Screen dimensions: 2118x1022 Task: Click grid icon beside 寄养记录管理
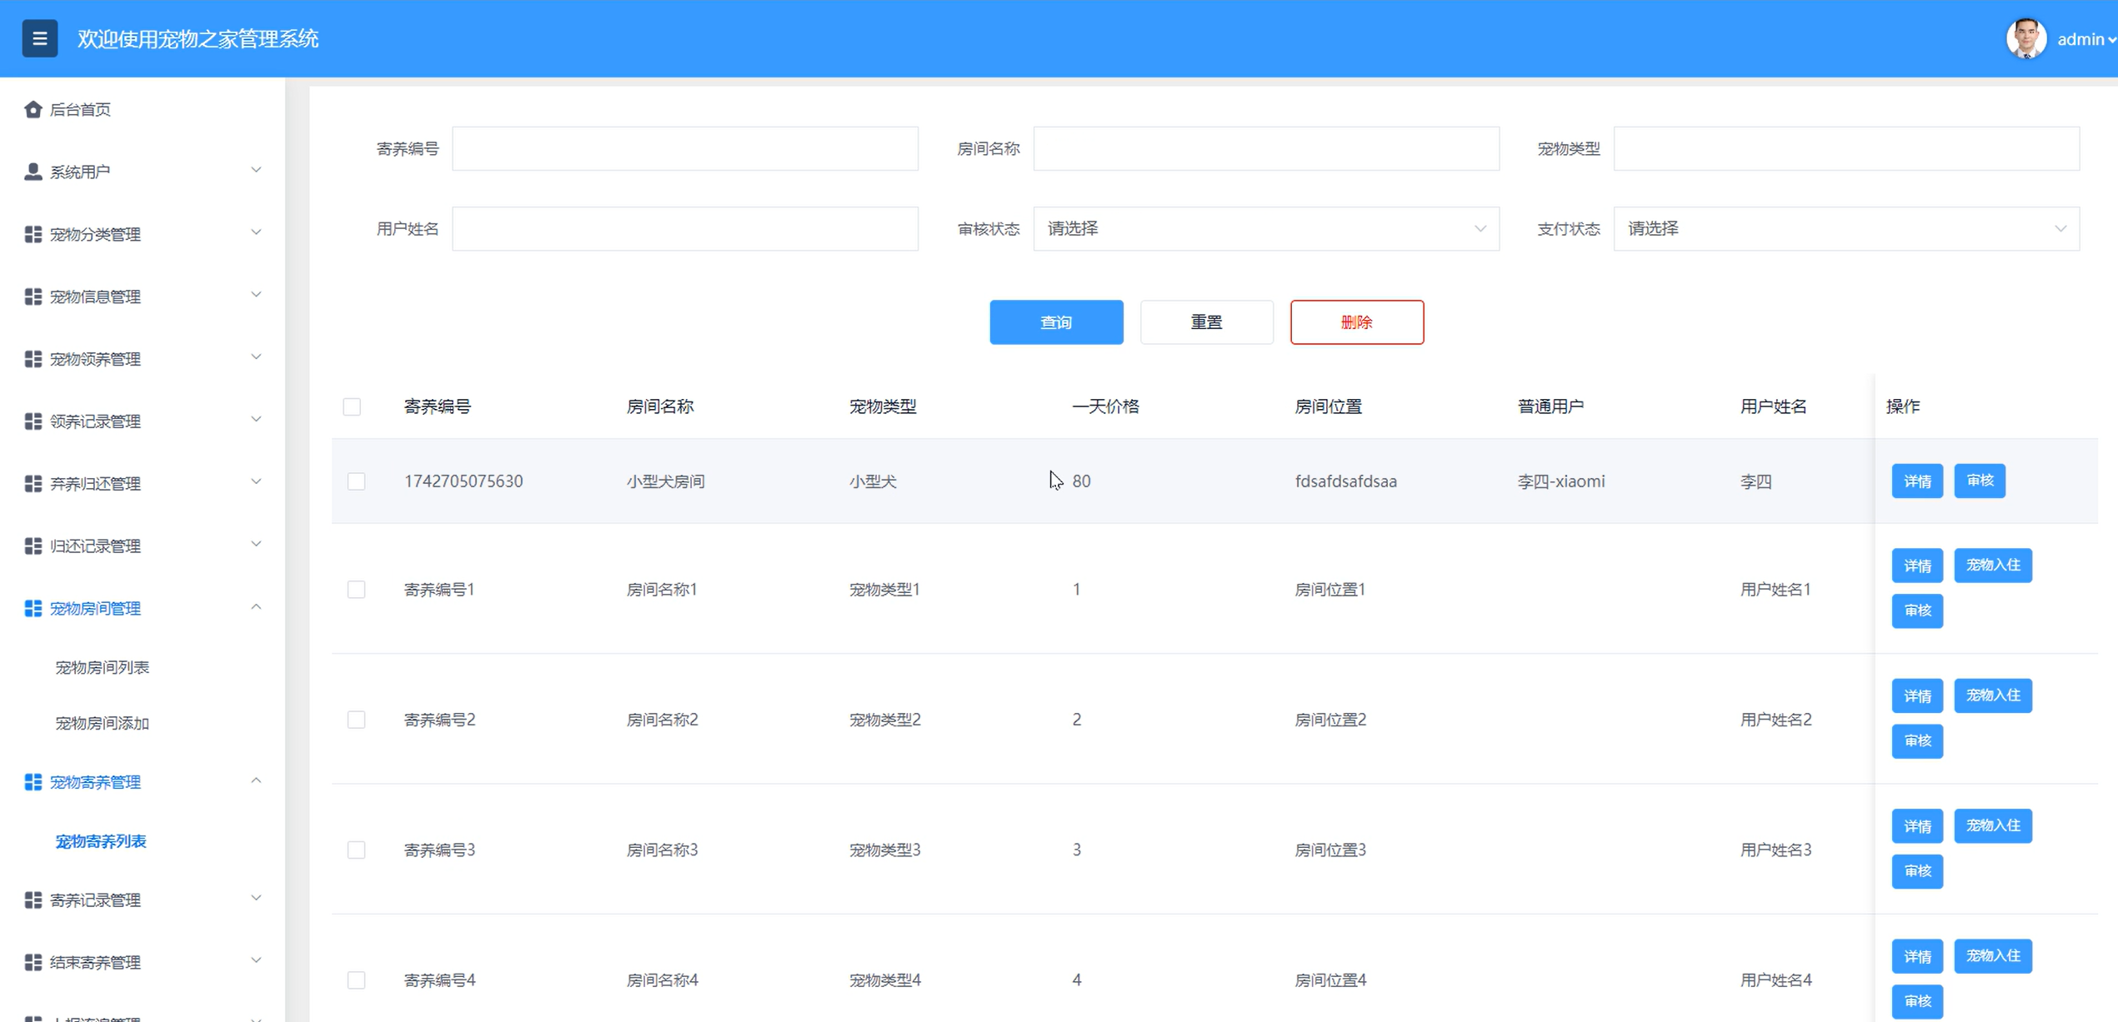[x=33, y=900]
